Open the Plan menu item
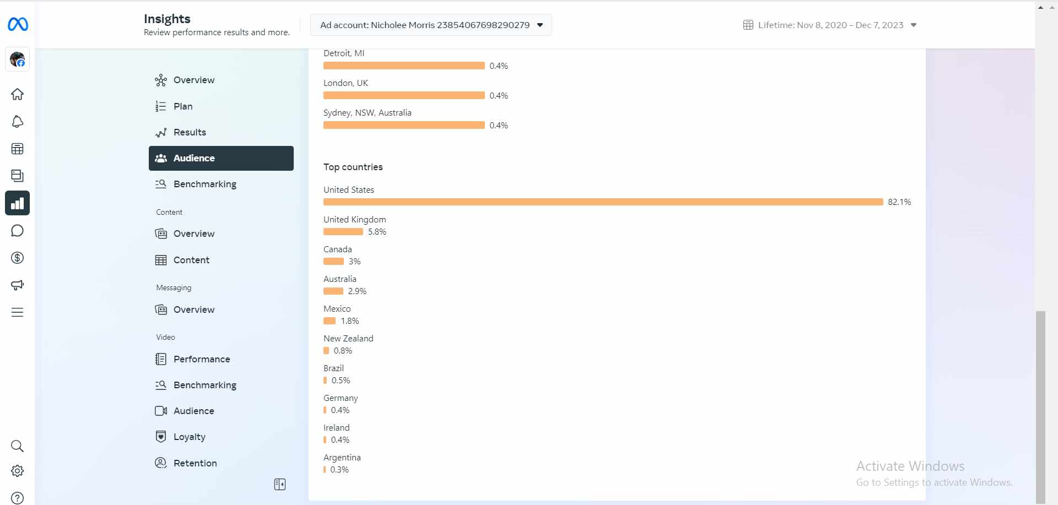The width and height of the screenshot is (1058, 505). (x=221, y=106)
